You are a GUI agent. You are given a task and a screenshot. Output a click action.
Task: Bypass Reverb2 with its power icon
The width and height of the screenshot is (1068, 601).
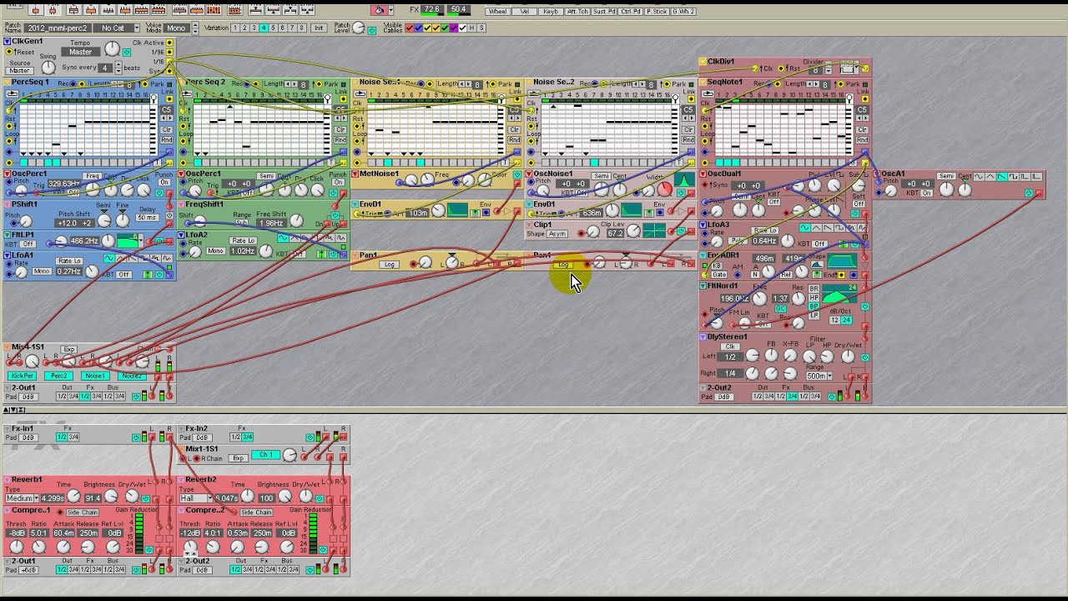click(320, 498)
